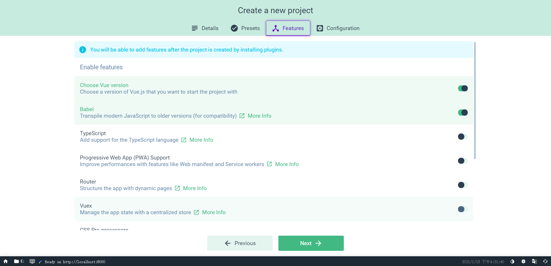551x266 pixels.
Task: Open the translate language icon in status bar
Action: pyautogui.click(x=534, y=261)
